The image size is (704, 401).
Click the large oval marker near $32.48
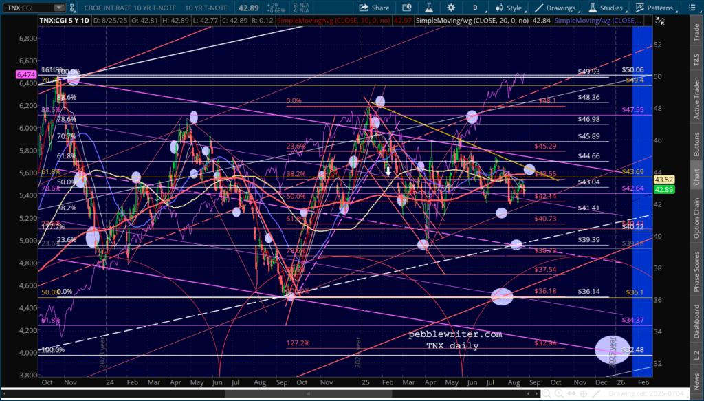click(x=613, y=350)
